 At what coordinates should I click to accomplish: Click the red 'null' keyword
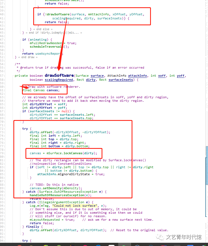65,111
